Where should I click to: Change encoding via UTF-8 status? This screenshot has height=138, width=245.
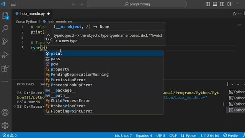[x=161, y=135]
